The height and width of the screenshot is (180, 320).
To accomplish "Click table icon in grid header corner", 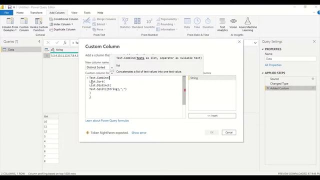I will point(46,50).
